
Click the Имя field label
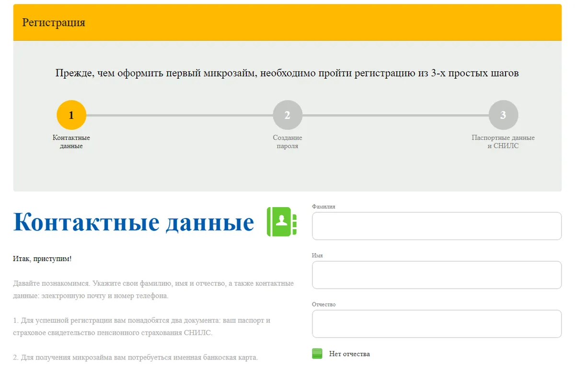point(317,256)
